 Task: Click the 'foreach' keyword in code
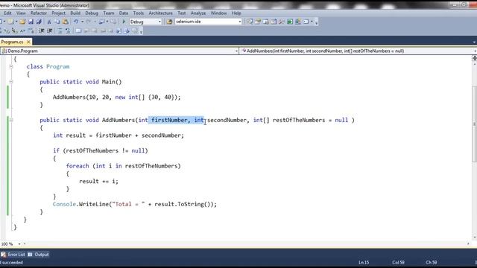pyautogui.click(x=78, y=166)
